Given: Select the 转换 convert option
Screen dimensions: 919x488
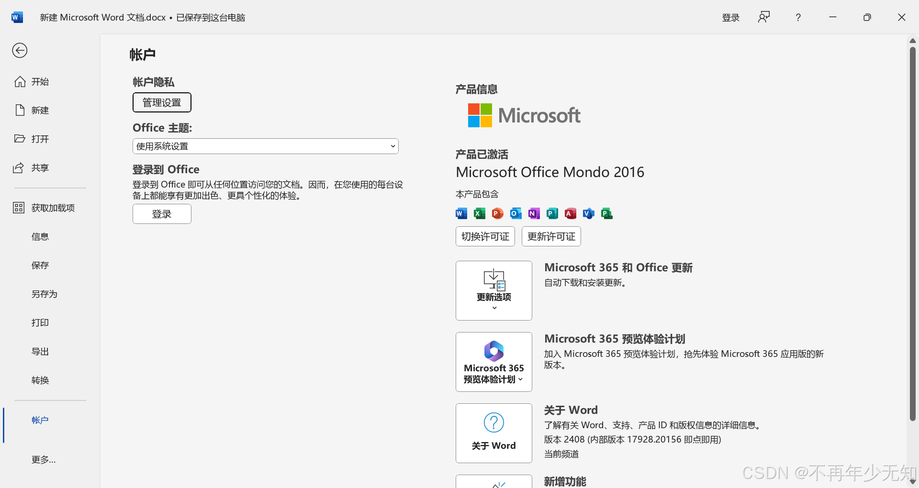Looking at the screenshot, I should [40, 380].
